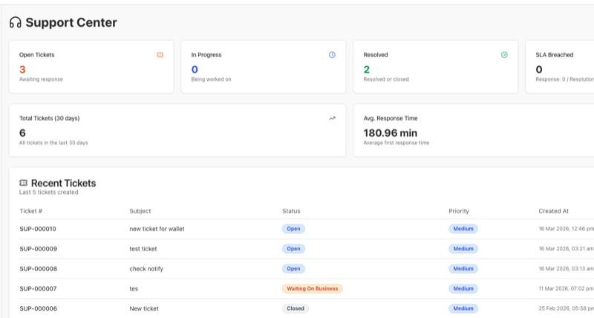594x318 pixels.
Task: Click Medium priority badge for SUP-000006
Action: (x=463, y=308)
